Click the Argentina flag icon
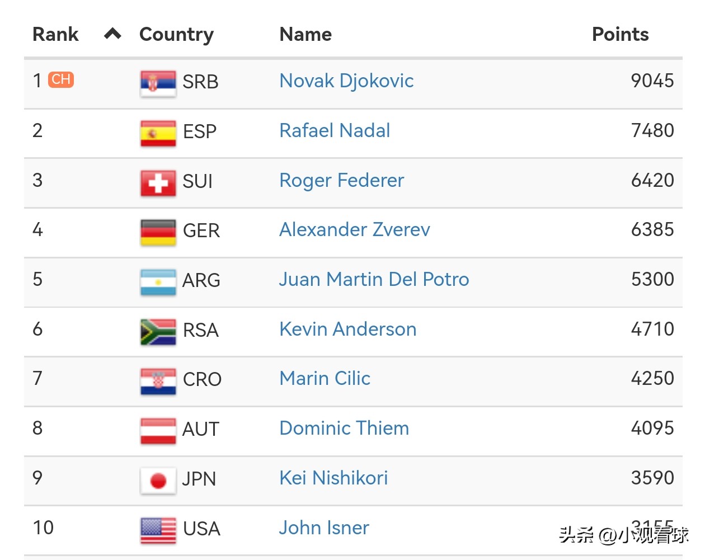The image size is (705, 560). [158, 281]
